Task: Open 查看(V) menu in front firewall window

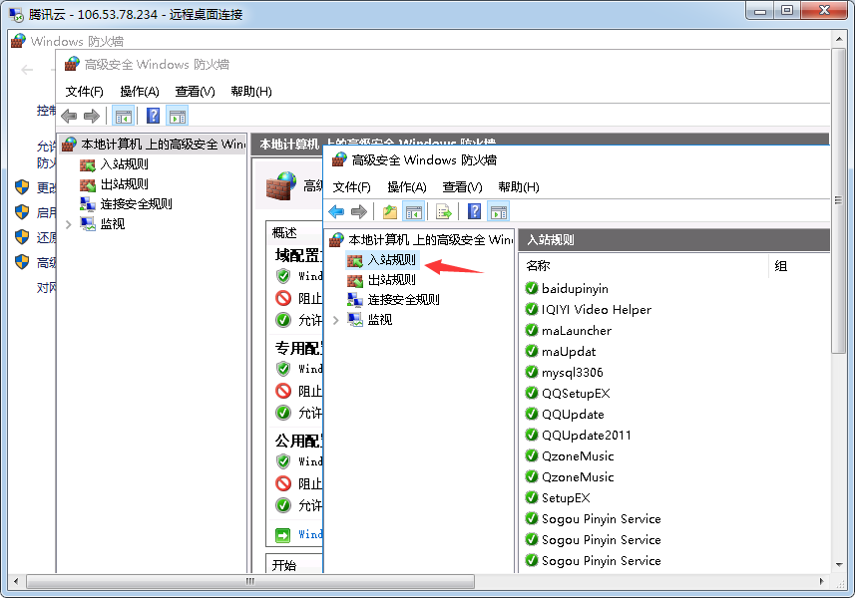Action: pos(462,186)
